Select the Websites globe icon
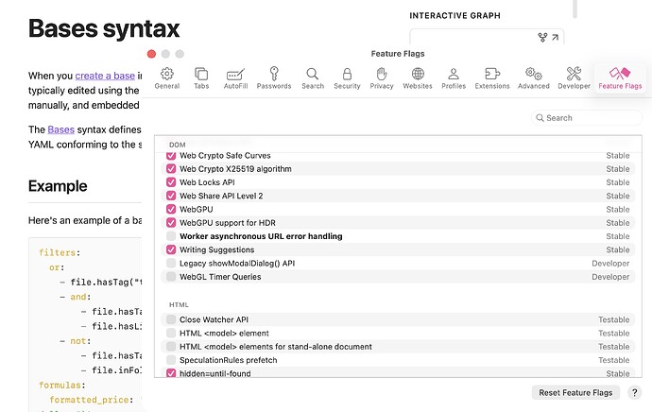The width and height of the screenshot is (652, 412). [418, 77]
